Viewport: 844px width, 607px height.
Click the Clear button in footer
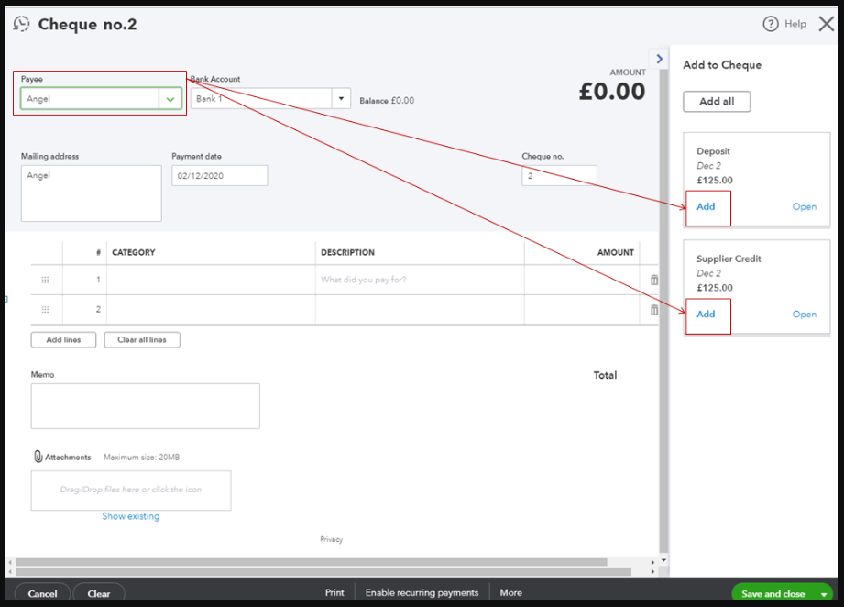tap(99, 593)
